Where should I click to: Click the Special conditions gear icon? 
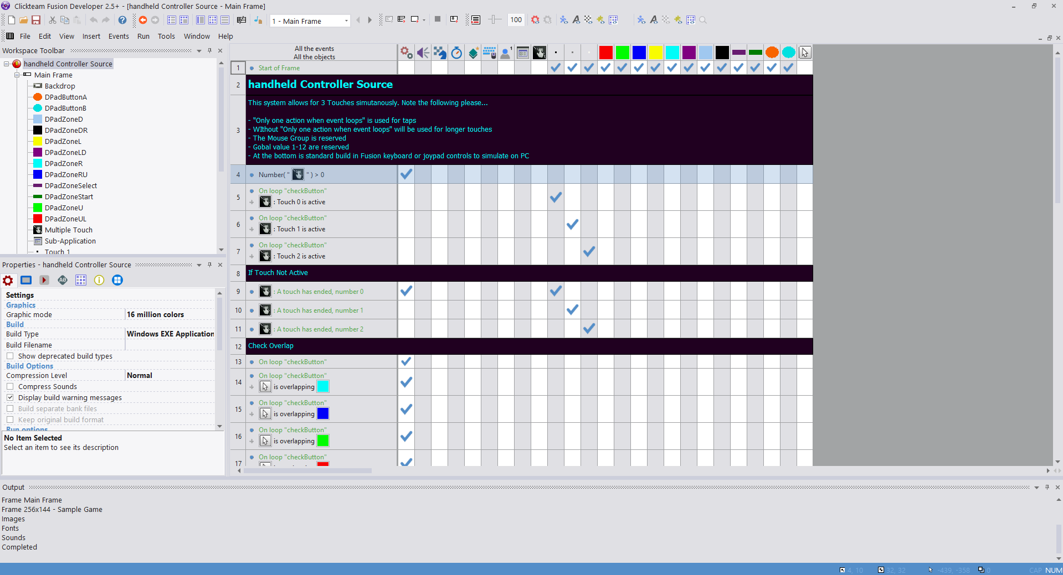407,53
